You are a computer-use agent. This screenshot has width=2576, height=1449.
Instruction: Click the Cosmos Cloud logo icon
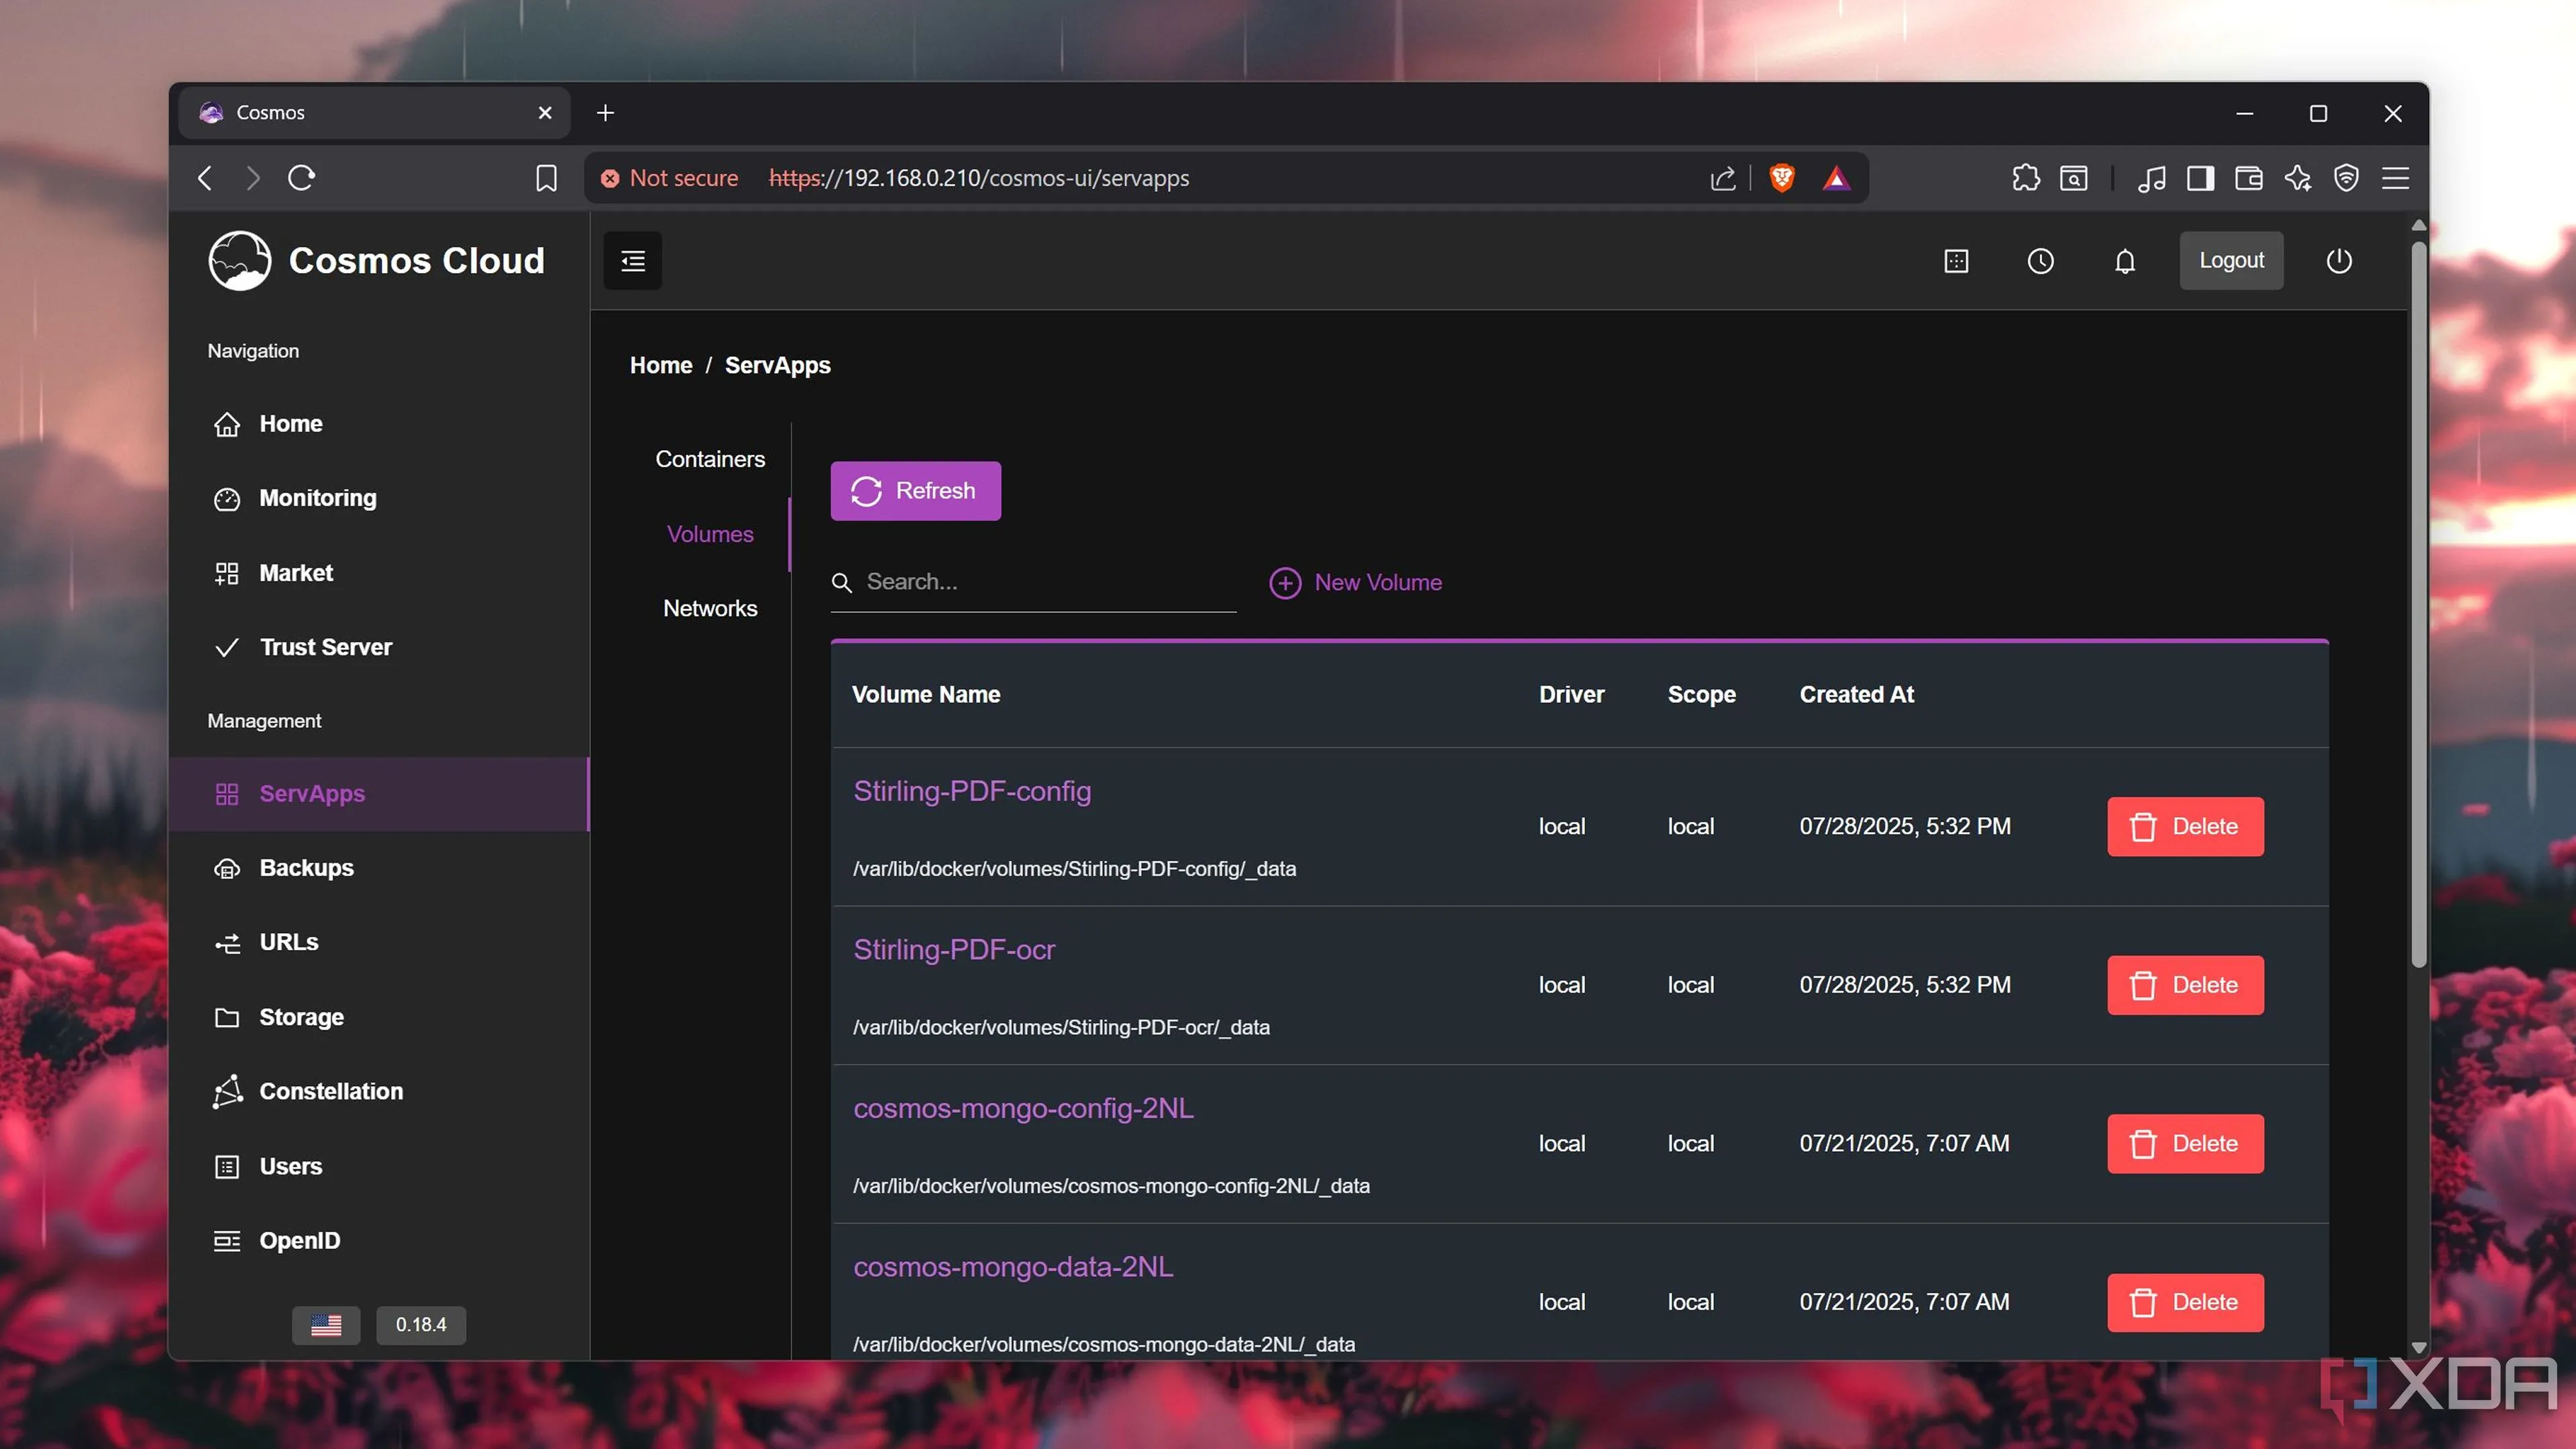[239, 261]
